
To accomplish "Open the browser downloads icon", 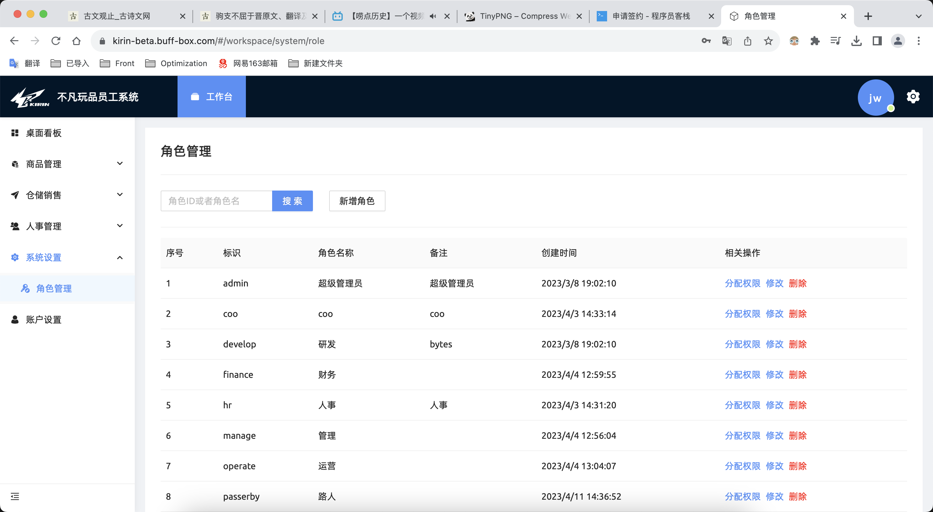I will [856, 41].
